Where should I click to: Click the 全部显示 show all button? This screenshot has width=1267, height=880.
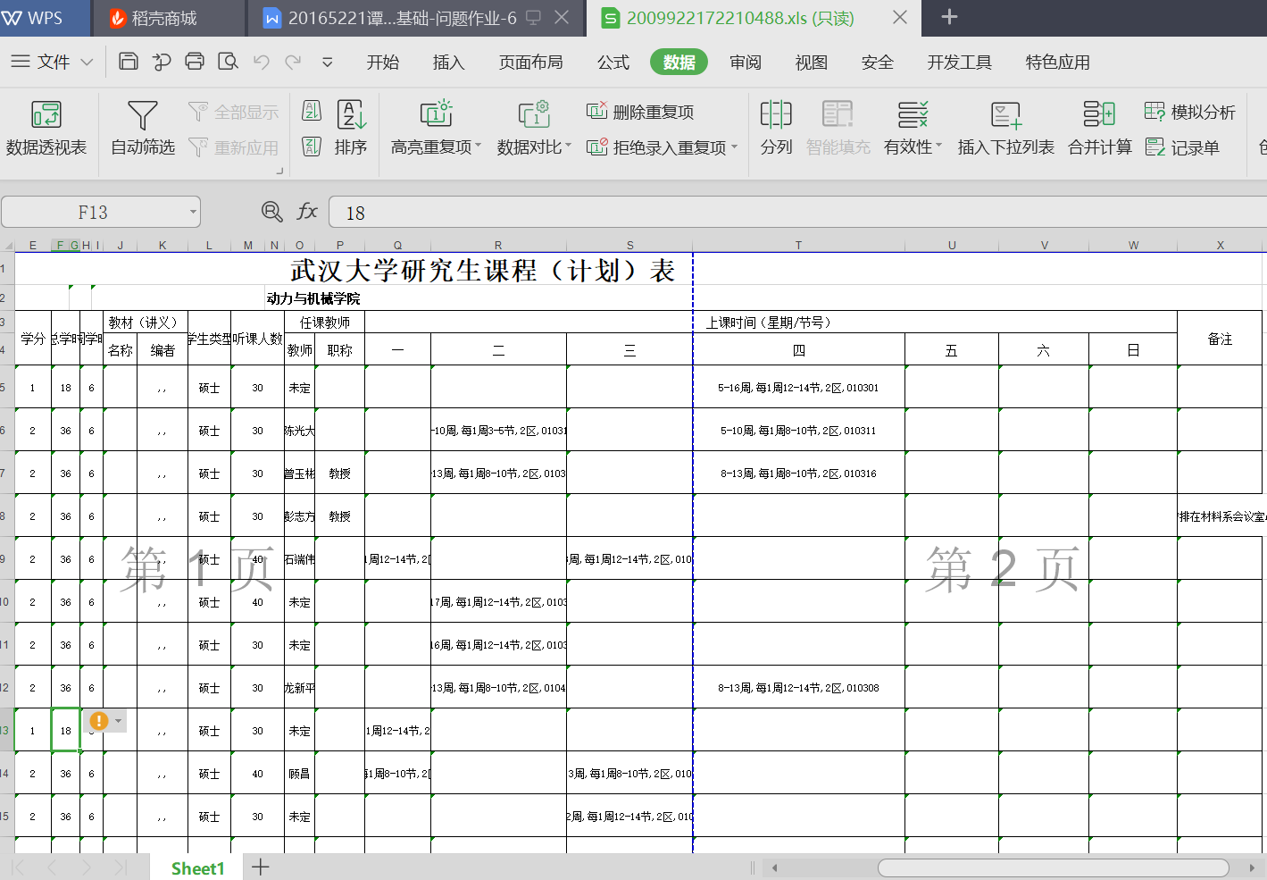pyautogui.click(x=234, y=112)
